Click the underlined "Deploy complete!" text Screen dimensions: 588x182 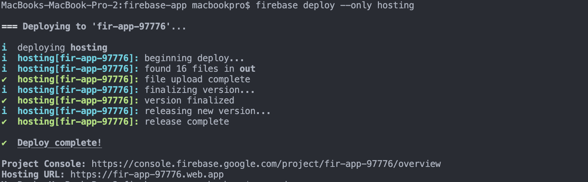tap(60, 143)
